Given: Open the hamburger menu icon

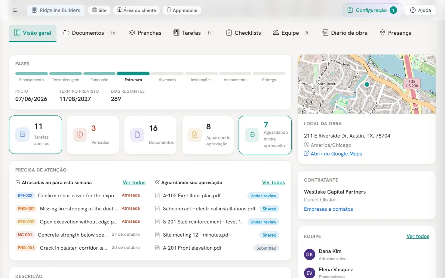Looking at the screenshot, I should pyautogui.click(x=15, y=10).
